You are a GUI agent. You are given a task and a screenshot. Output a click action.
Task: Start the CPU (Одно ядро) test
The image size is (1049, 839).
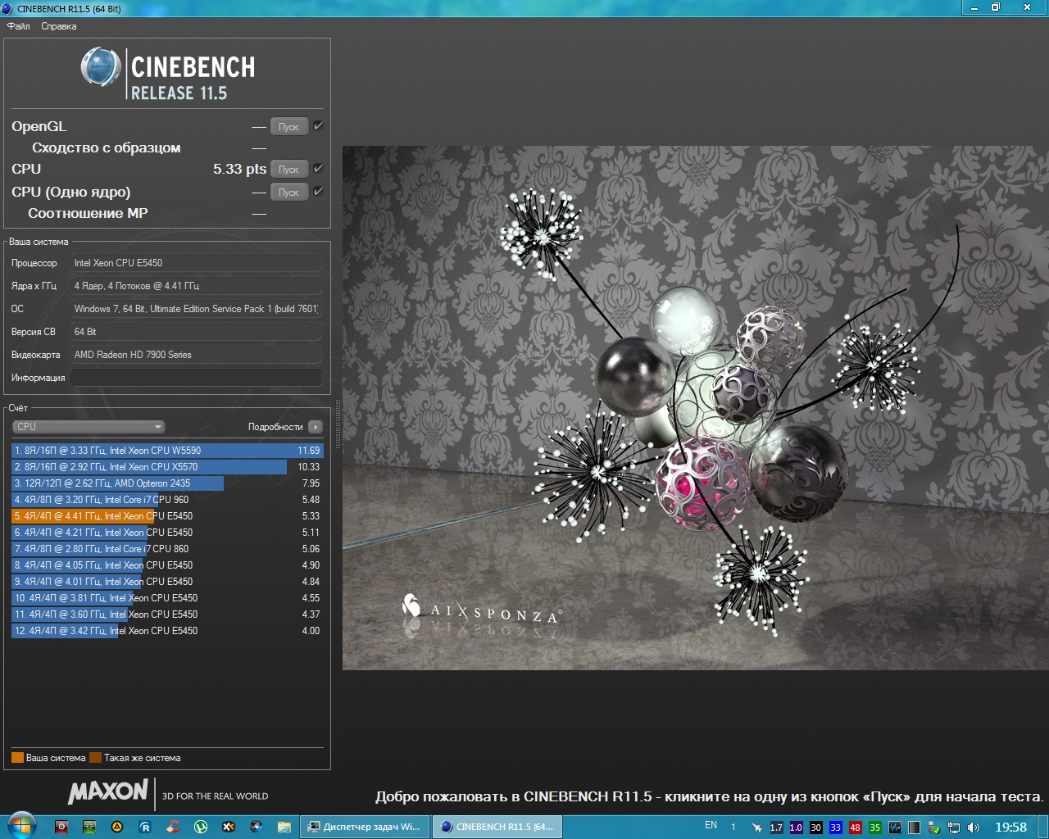[x=288, y=193]
